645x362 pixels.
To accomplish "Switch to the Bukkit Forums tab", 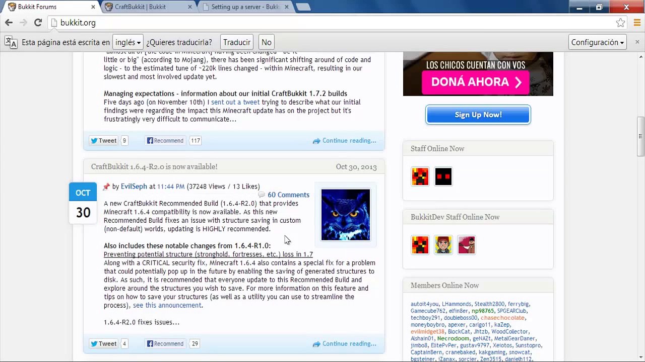I will tap(49, 7).
